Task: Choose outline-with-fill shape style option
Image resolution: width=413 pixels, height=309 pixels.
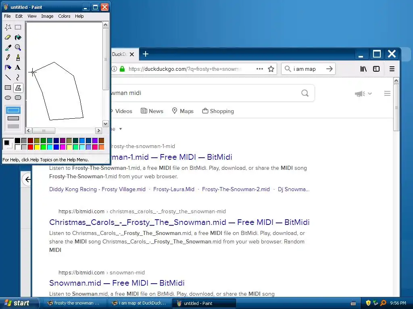Action: coord(13,118)
